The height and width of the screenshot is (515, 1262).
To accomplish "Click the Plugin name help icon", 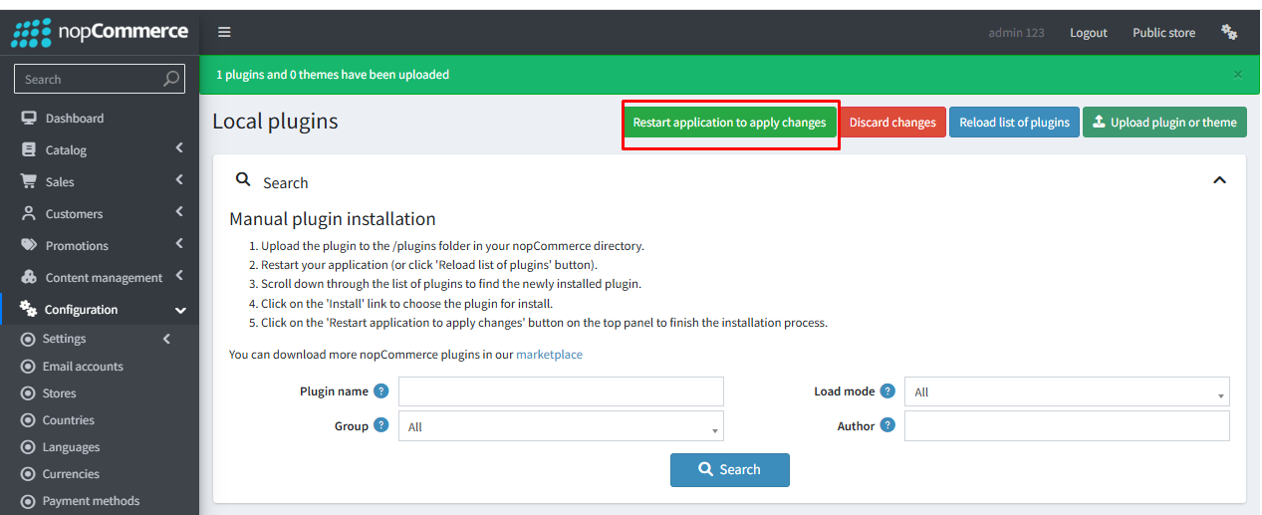I will click(x=380, y=391).
